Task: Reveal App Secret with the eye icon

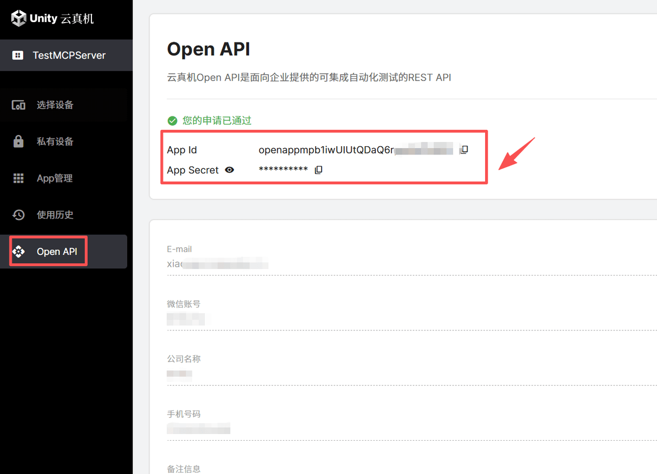Action: (x=229, y=170)
